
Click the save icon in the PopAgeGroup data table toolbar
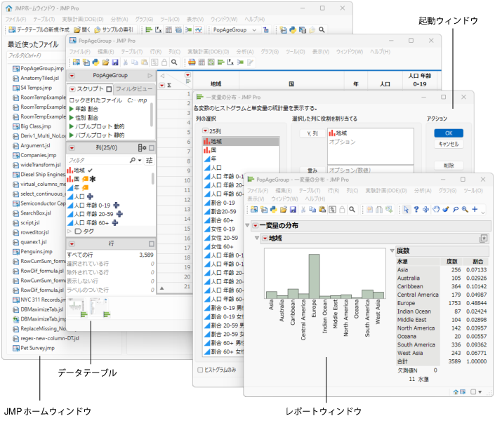[115, 62]
